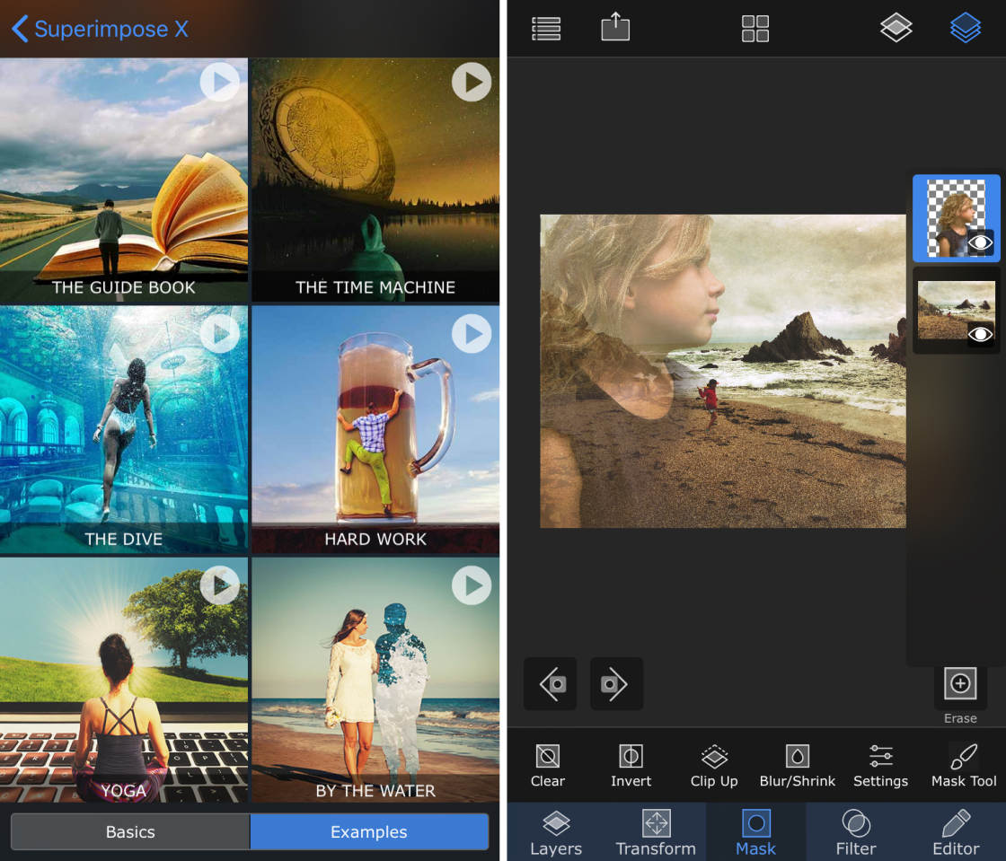This screenshot has height=861, width=1006.
Task: Open the layer list icon in the top toolbar
Action: pos(546,28)
